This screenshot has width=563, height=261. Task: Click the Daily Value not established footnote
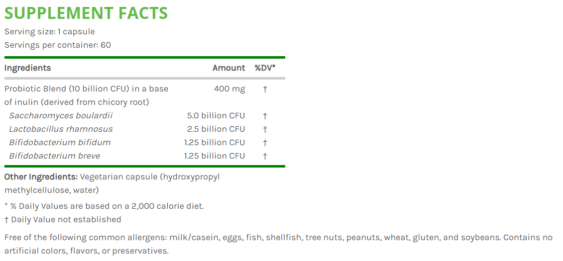(x=63, y=219)
